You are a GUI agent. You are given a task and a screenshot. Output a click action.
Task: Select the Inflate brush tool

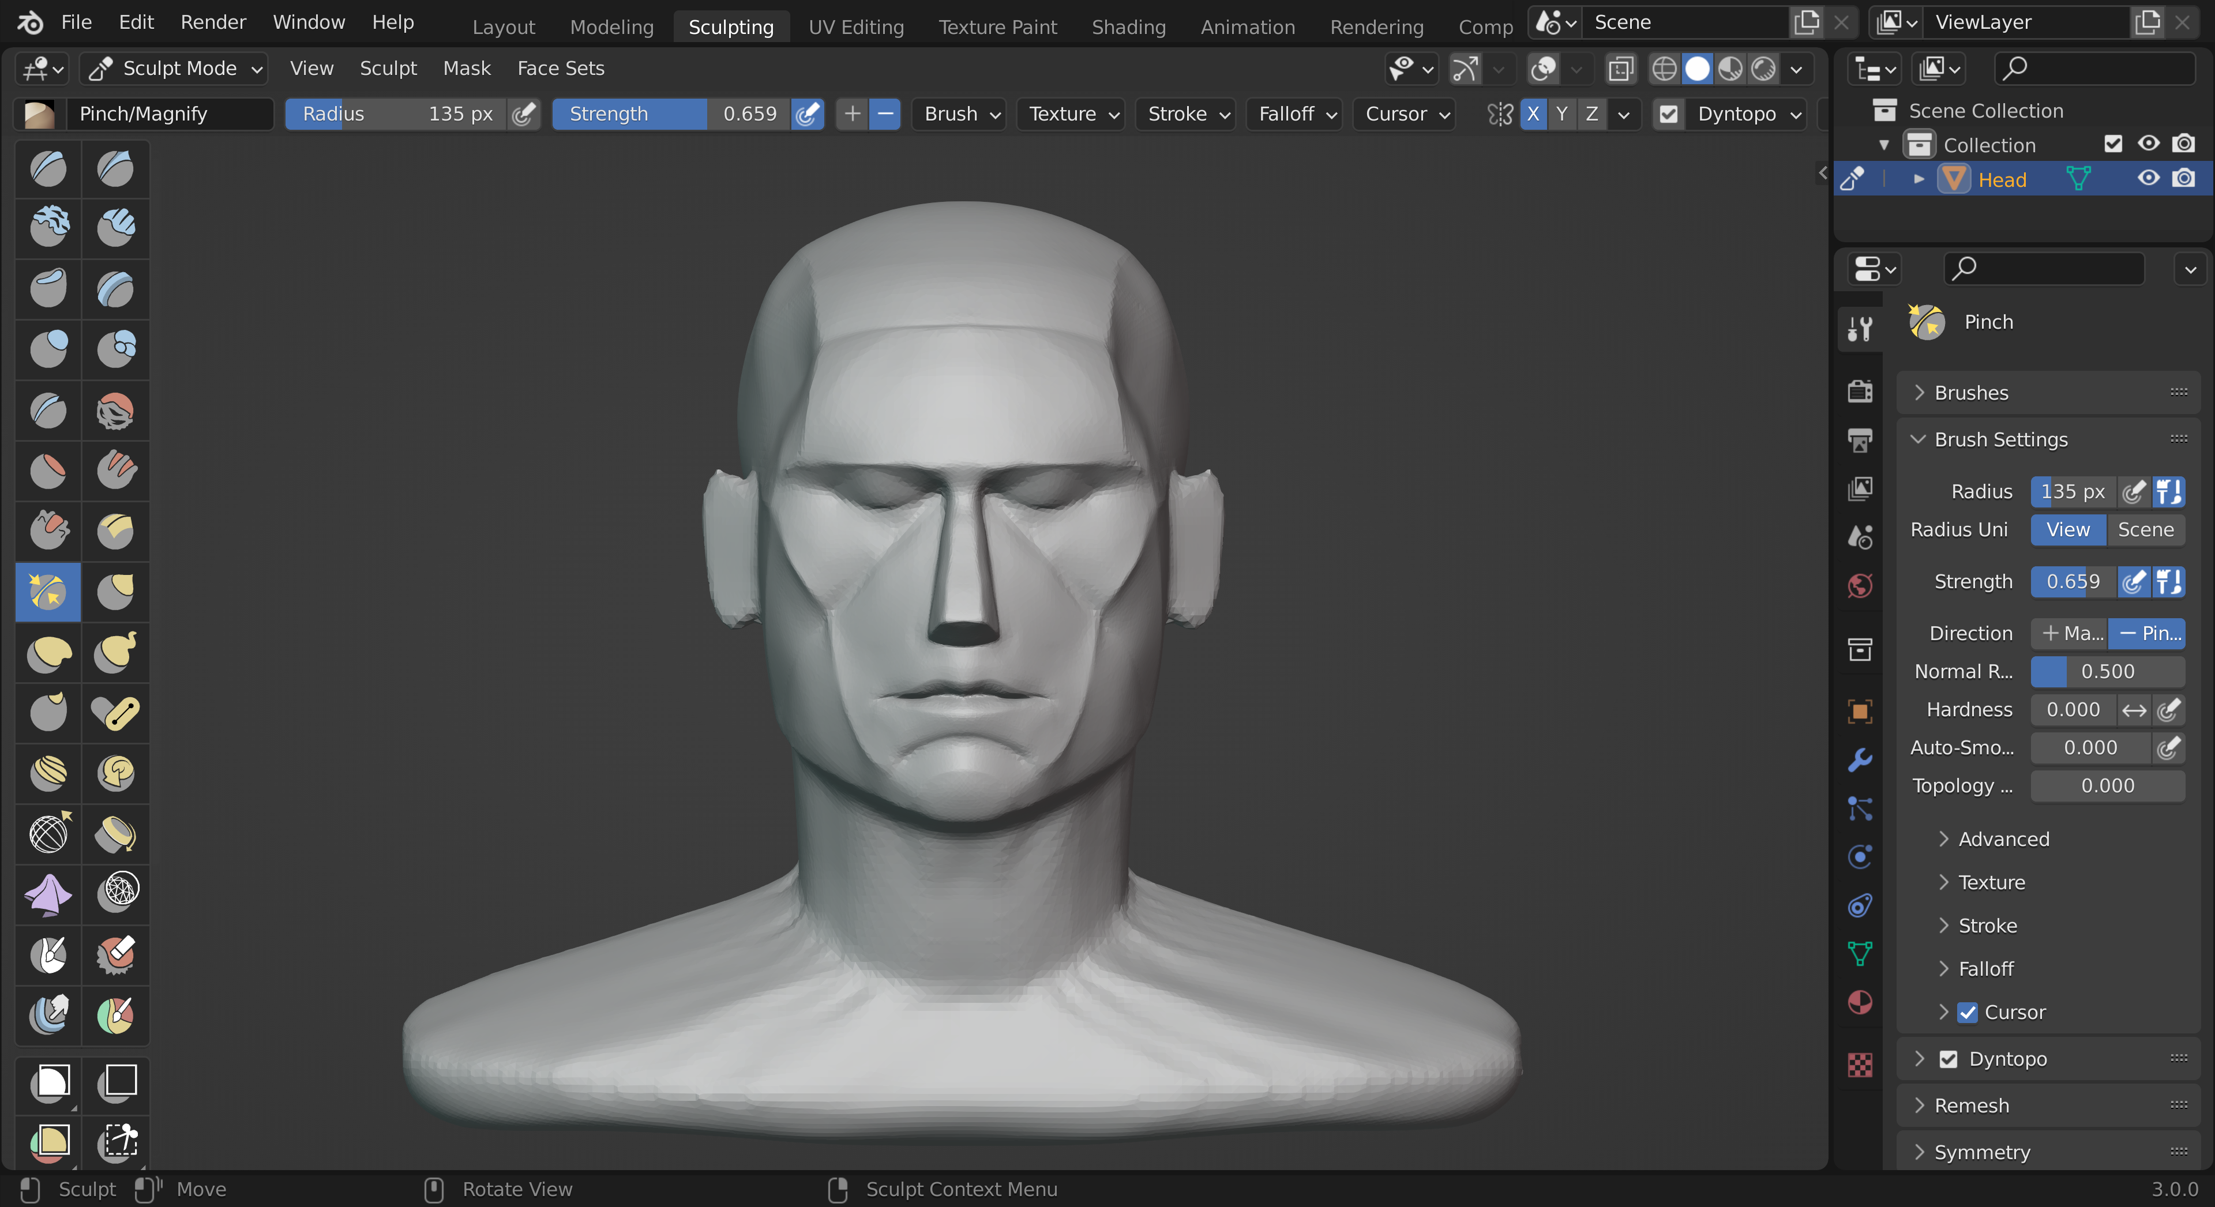48,349
